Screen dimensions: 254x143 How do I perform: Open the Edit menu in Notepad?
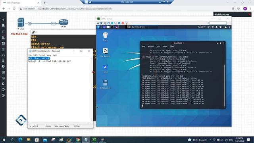[35, 55]
